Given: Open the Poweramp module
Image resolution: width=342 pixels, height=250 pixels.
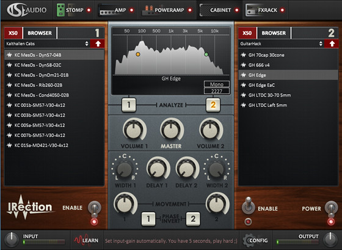Looking at the screenshot, I should pos(163,10).
